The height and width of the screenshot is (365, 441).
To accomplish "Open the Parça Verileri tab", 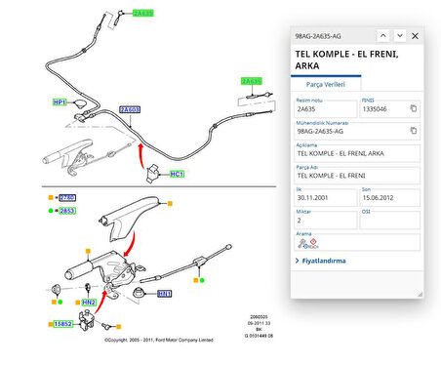I will click(326, 84).
